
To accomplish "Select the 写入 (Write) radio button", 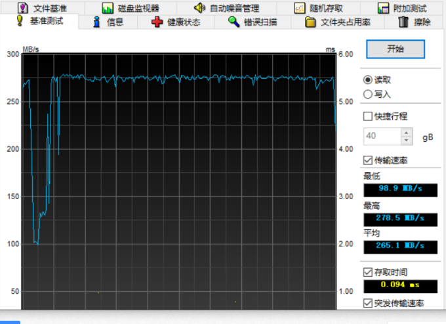I will point(368,94).
